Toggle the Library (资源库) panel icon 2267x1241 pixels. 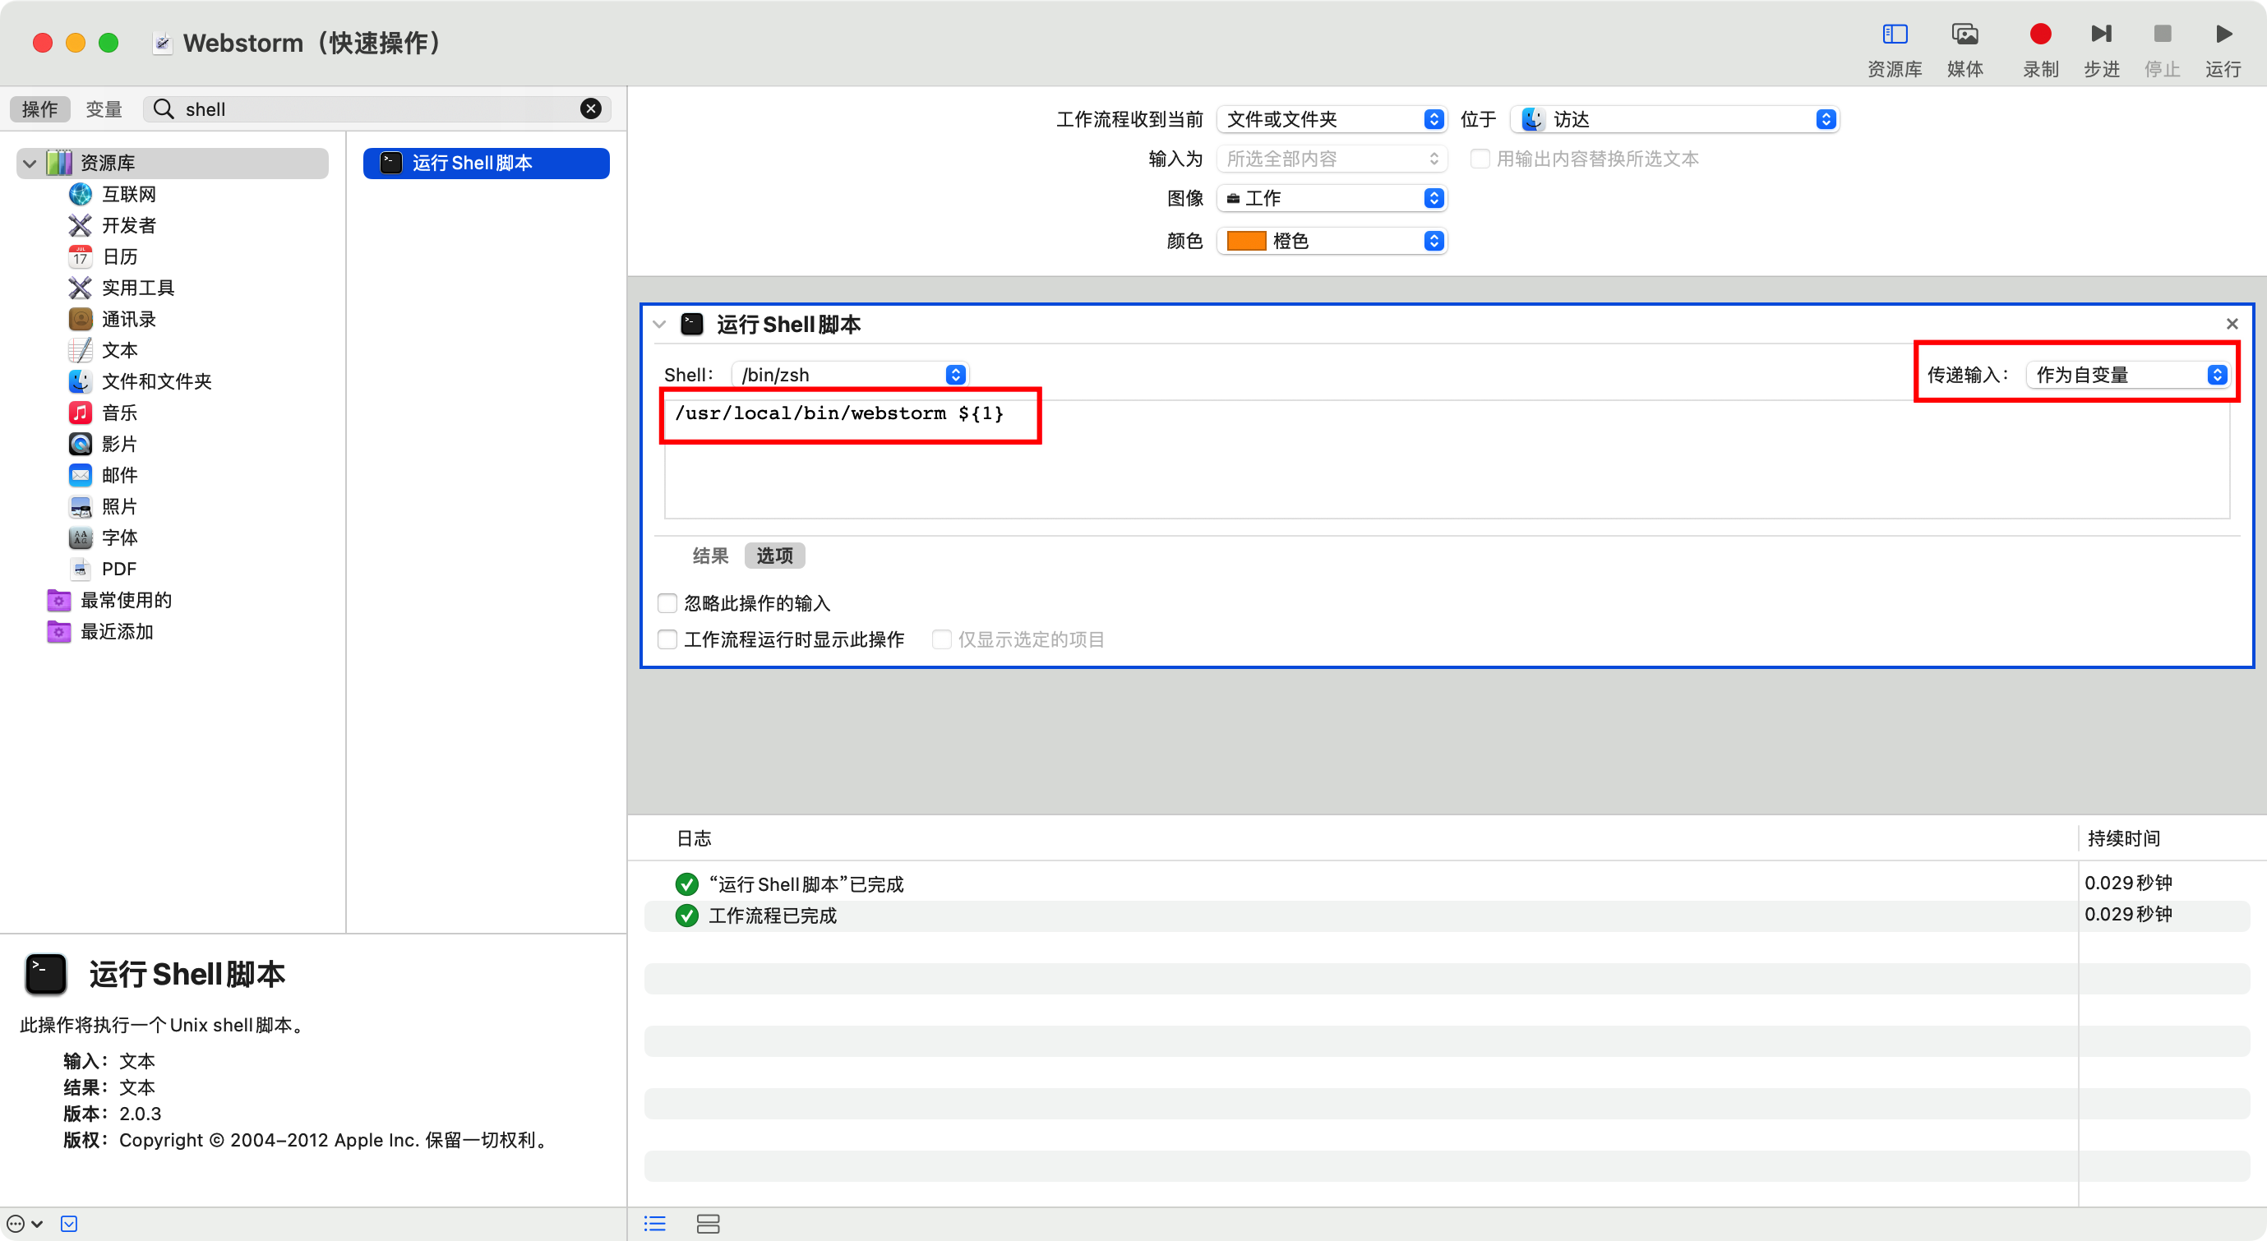1894,35
